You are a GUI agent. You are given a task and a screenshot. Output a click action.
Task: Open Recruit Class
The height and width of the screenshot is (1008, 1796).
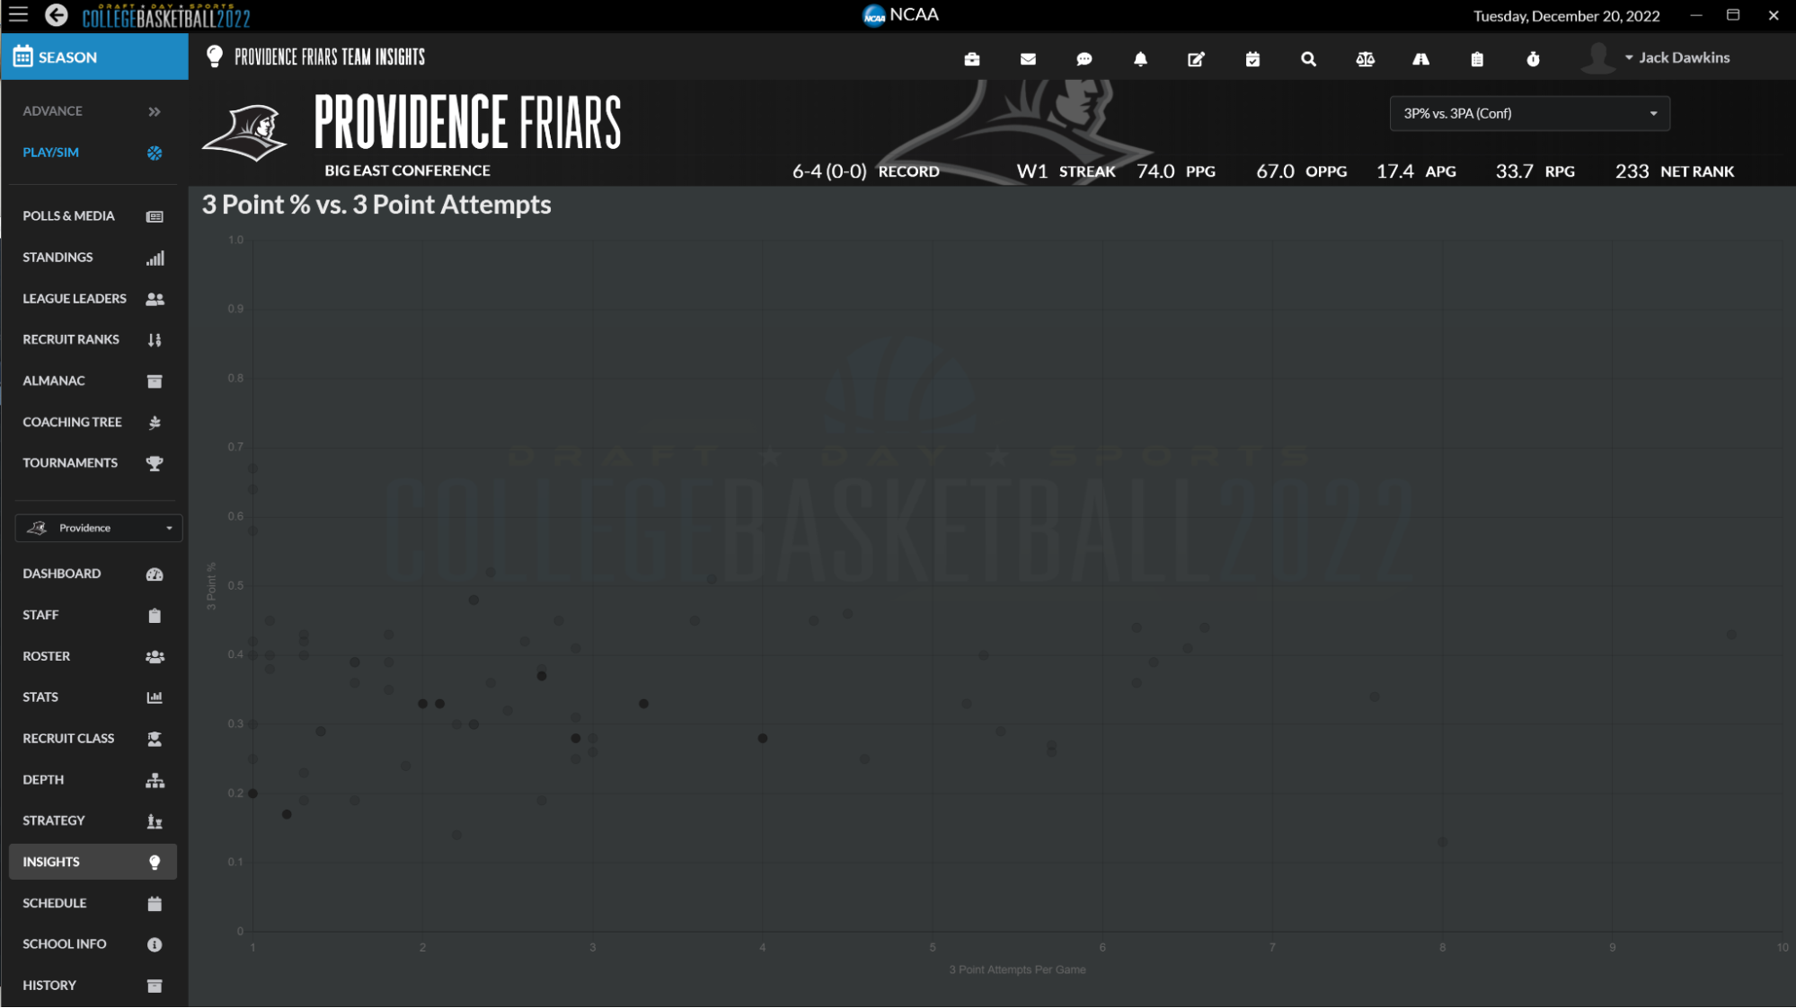(93, 739)
